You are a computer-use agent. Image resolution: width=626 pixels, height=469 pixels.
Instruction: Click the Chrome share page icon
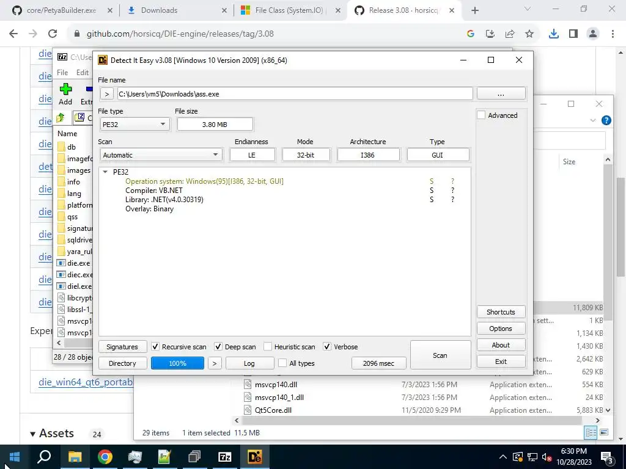(x=510, y=34)
